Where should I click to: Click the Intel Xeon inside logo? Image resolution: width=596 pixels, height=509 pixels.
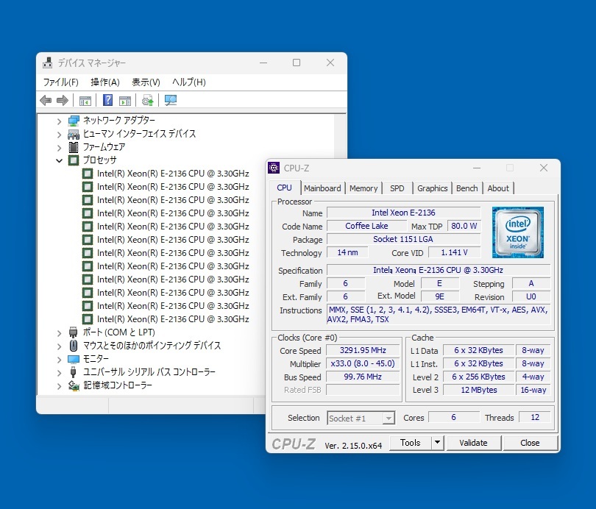point(518,232)
